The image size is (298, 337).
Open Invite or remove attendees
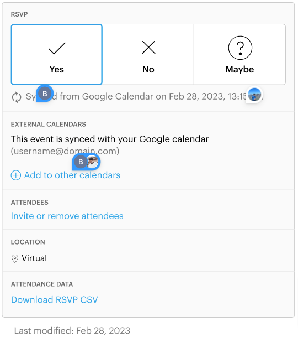click(x=67, y=216)
